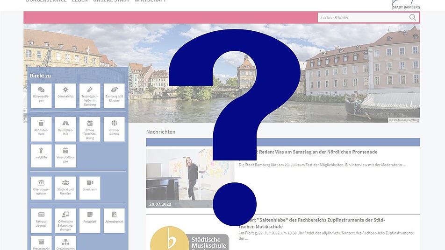The width and height of the screenshot is (445, 250).
Task: Click the Stadt Bamberg logo
Action: (406, 5)
